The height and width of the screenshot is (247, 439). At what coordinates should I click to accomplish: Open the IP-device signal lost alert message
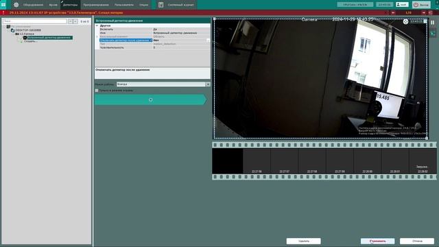(66, 12)
